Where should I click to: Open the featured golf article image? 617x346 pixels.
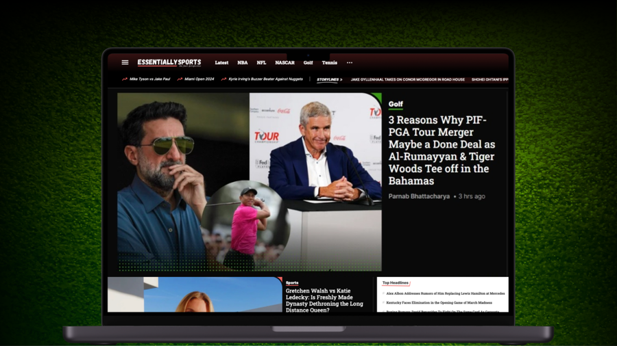pyautogui.click(x=249, y=181)
